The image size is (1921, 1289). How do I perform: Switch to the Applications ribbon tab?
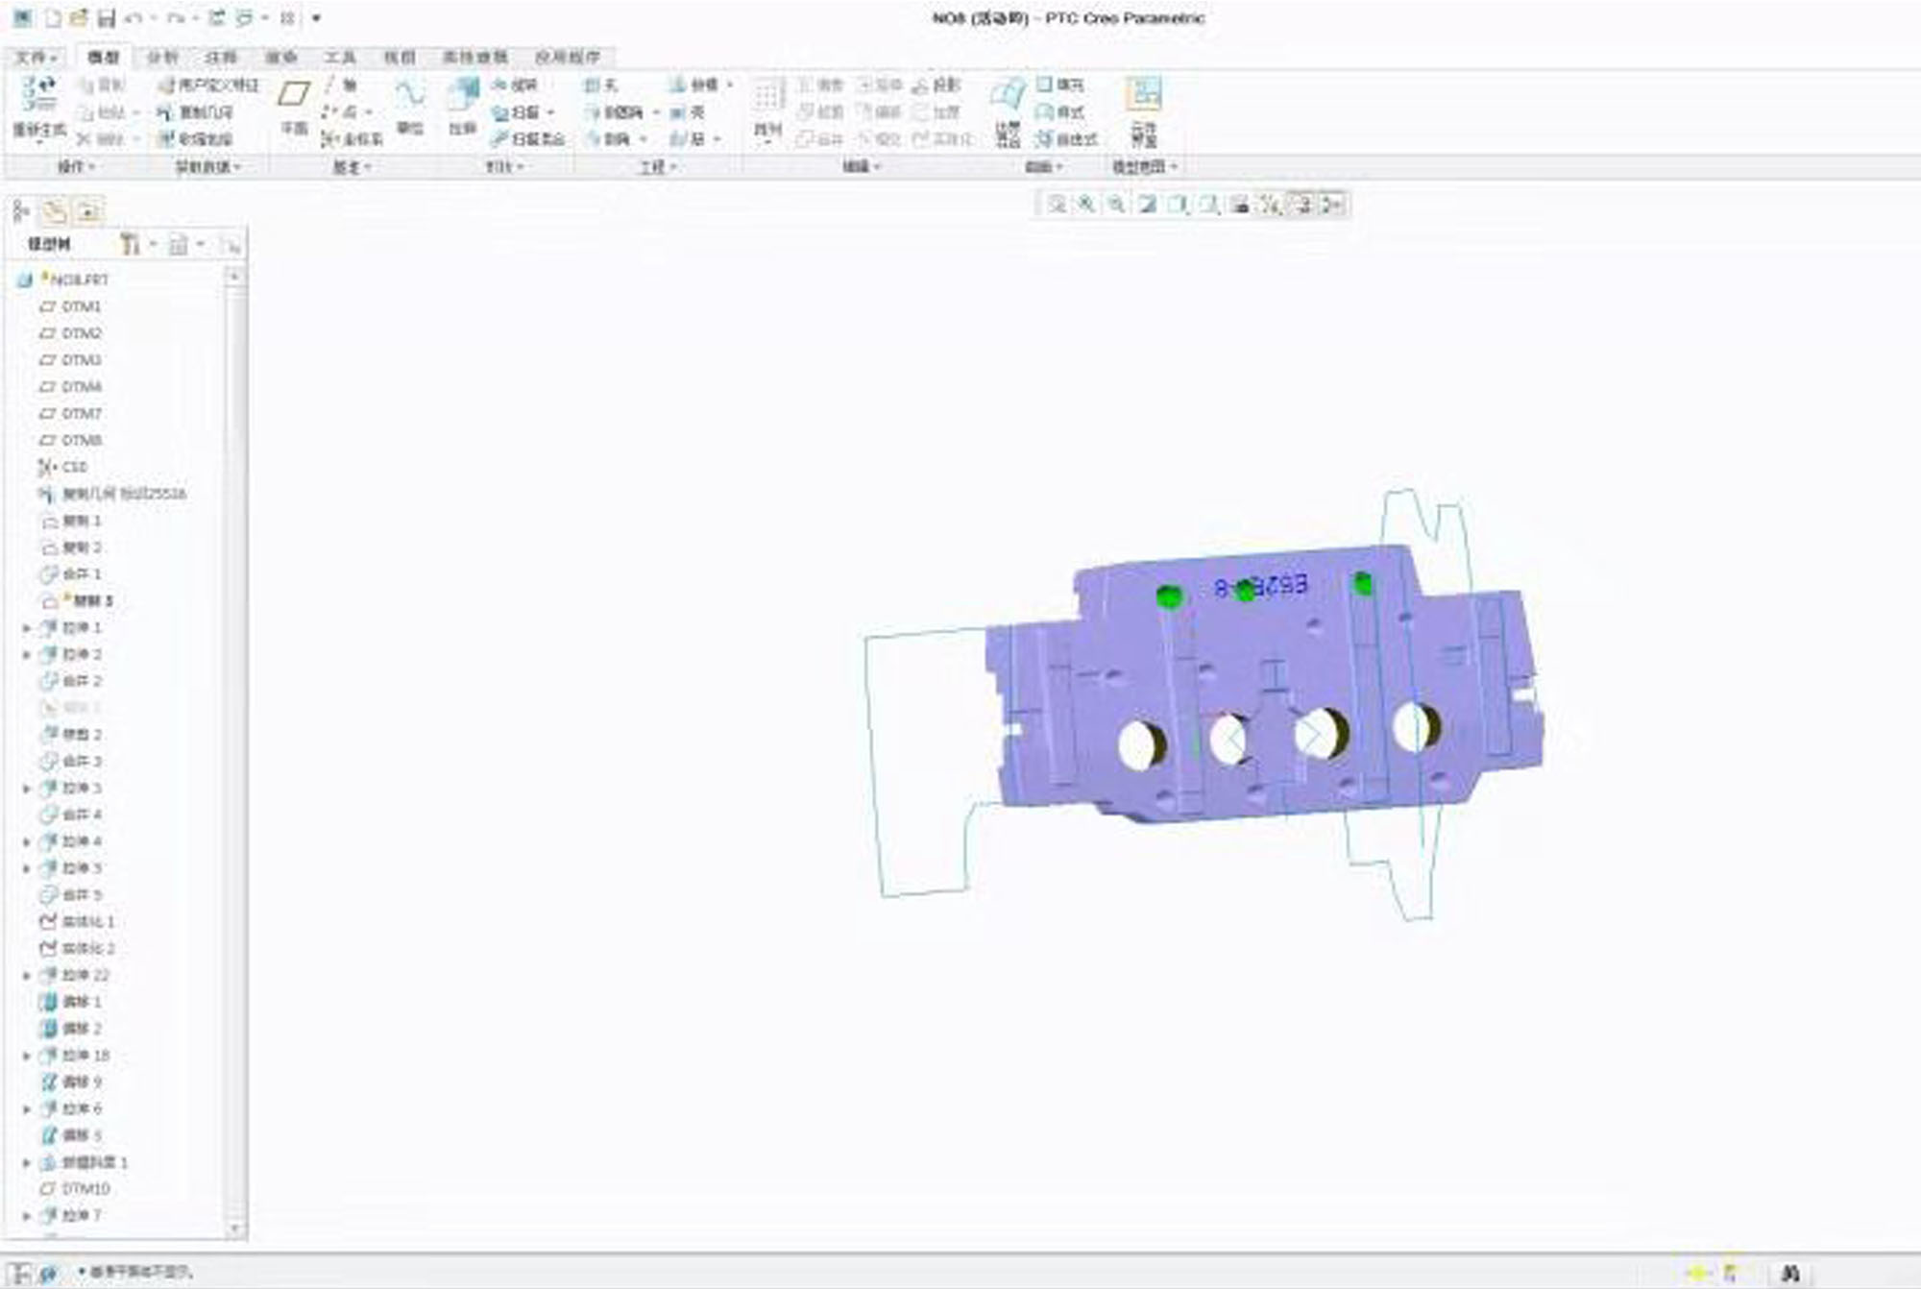pyautogui.click(x=568, y=58)
